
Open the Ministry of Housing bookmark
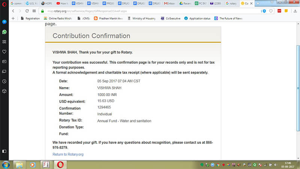click(x=142, y=18)
